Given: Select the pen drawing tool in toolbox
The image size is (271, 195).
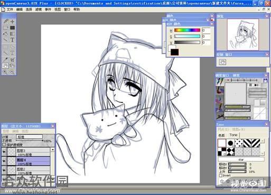Looking at the screenshot, I should coord(5,22).
